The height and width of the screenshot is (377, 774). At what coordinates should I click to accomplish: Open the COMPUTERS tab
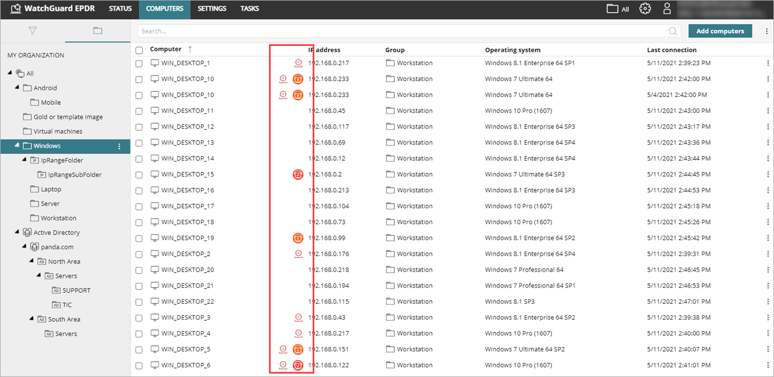[x=165, y=9]
